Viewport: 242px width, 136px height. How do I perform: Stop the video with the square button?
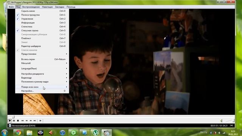18,121
